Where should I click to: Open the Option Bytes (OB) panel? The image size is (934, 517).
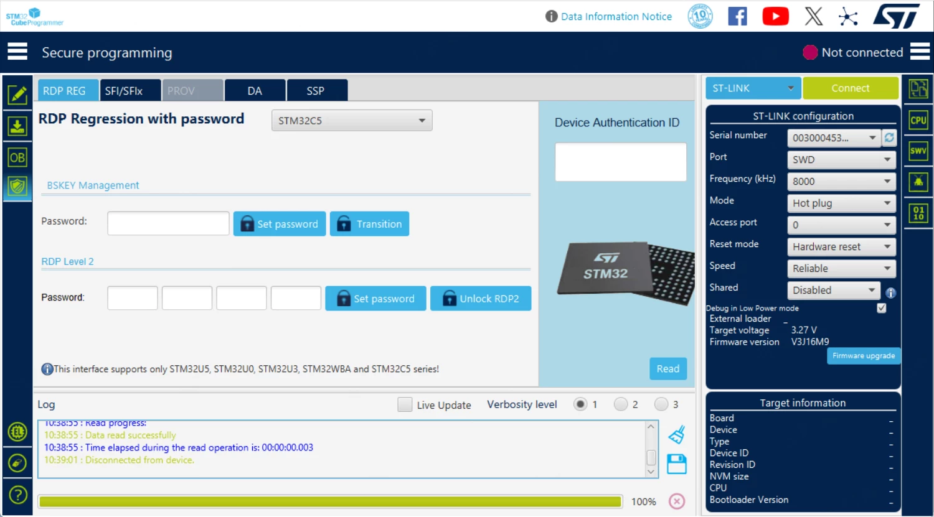pos(17,157)
